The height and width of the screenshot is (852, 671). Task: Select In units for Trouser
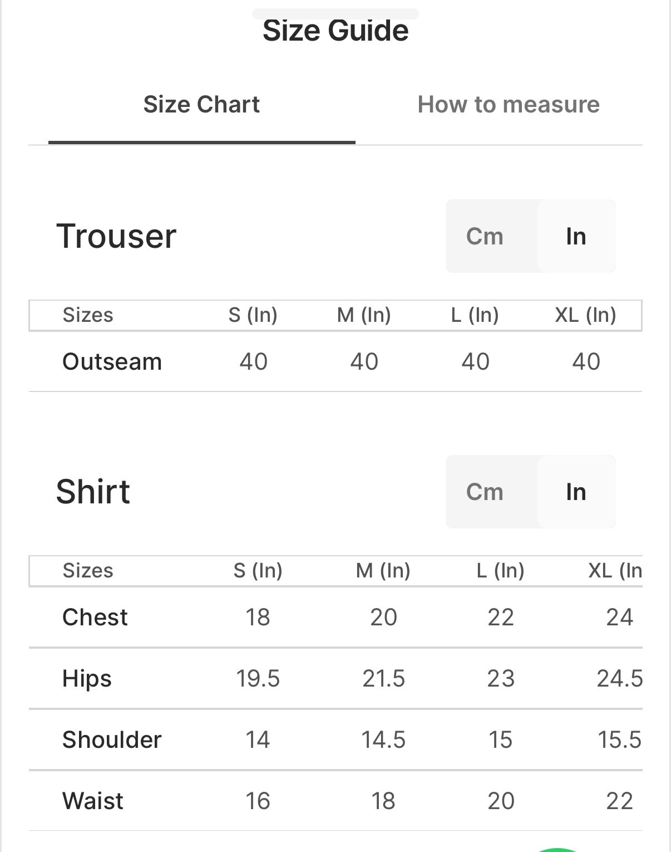pyautogui.click(x=576, y=236)
